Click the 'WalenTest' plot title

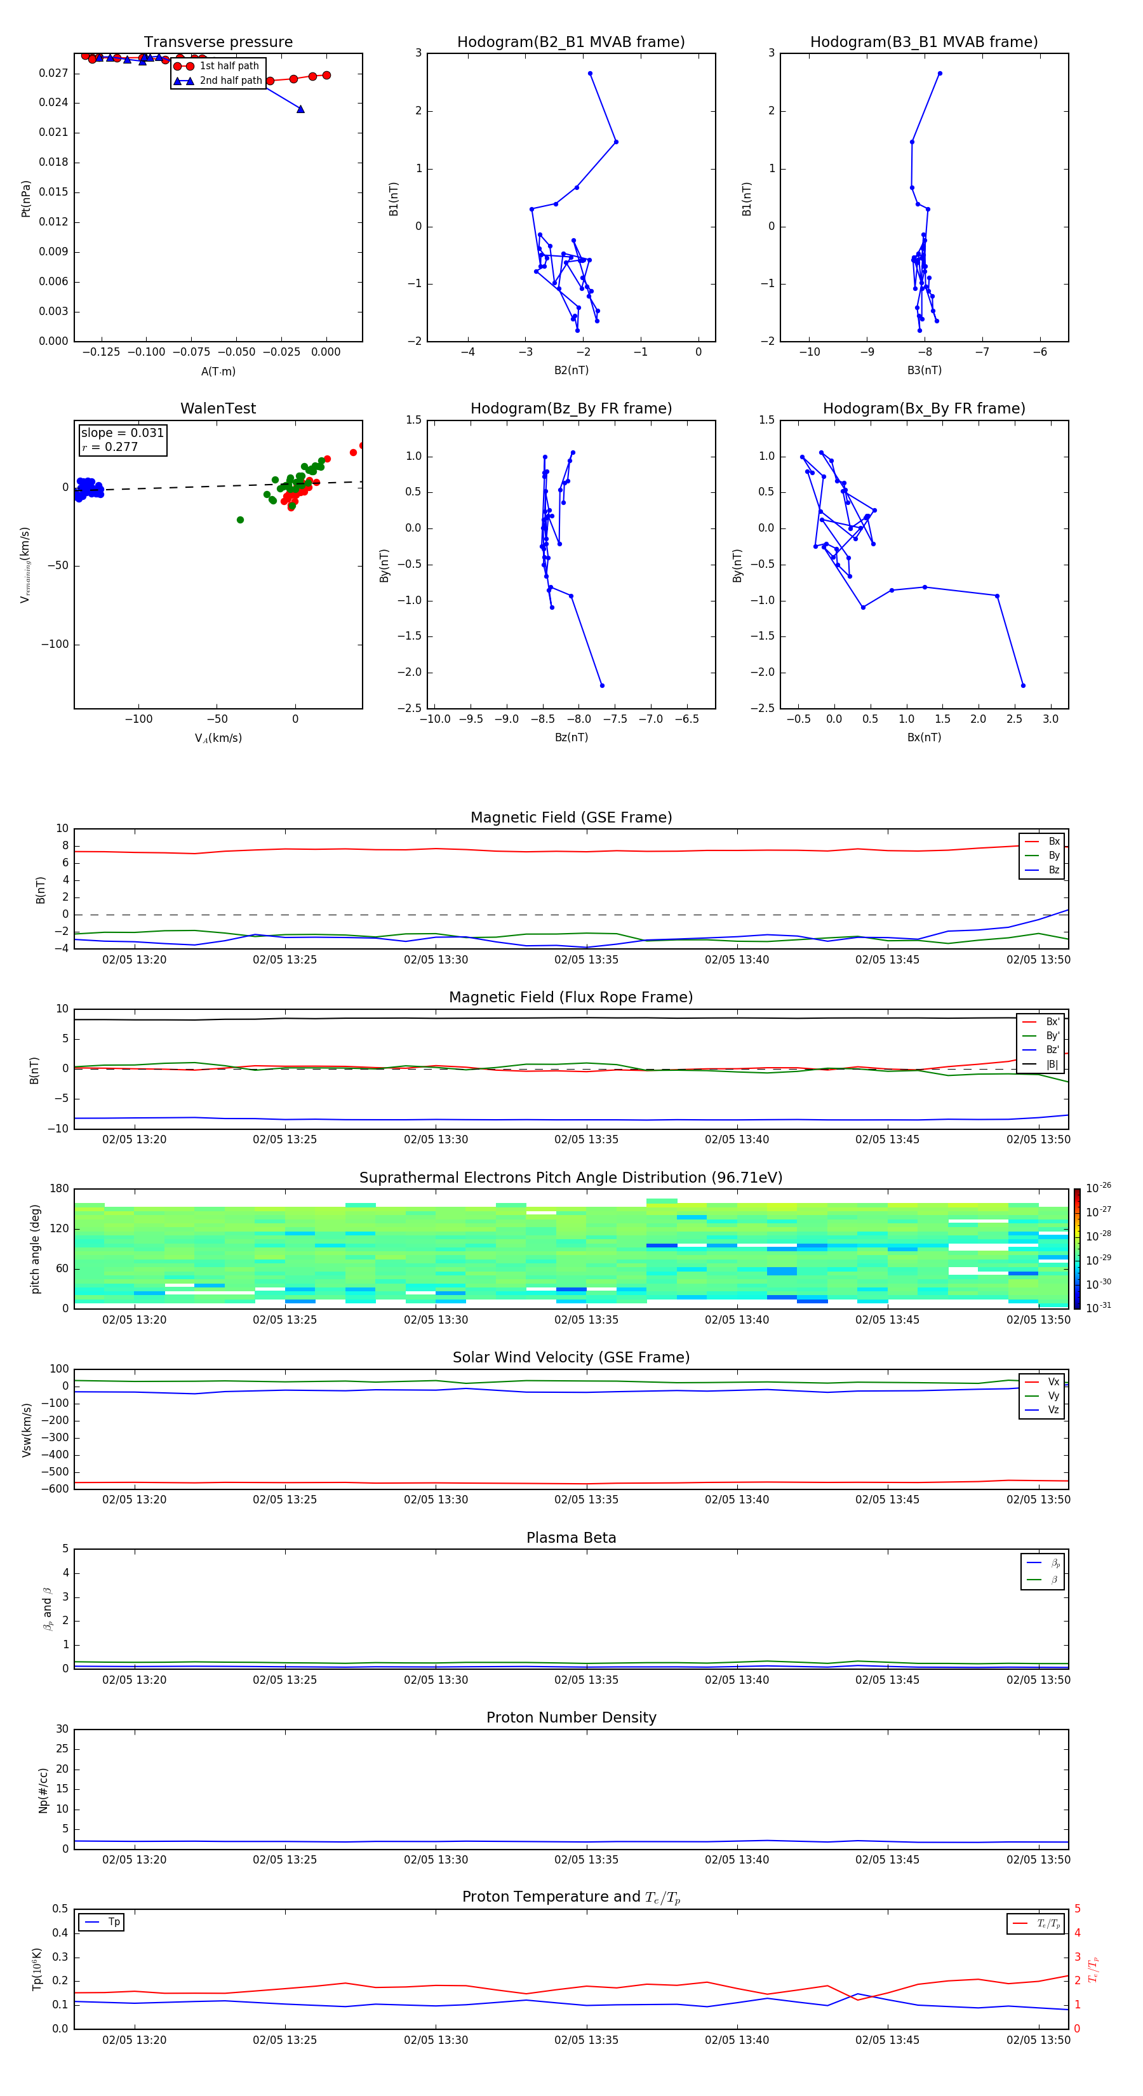click(218, 408)
